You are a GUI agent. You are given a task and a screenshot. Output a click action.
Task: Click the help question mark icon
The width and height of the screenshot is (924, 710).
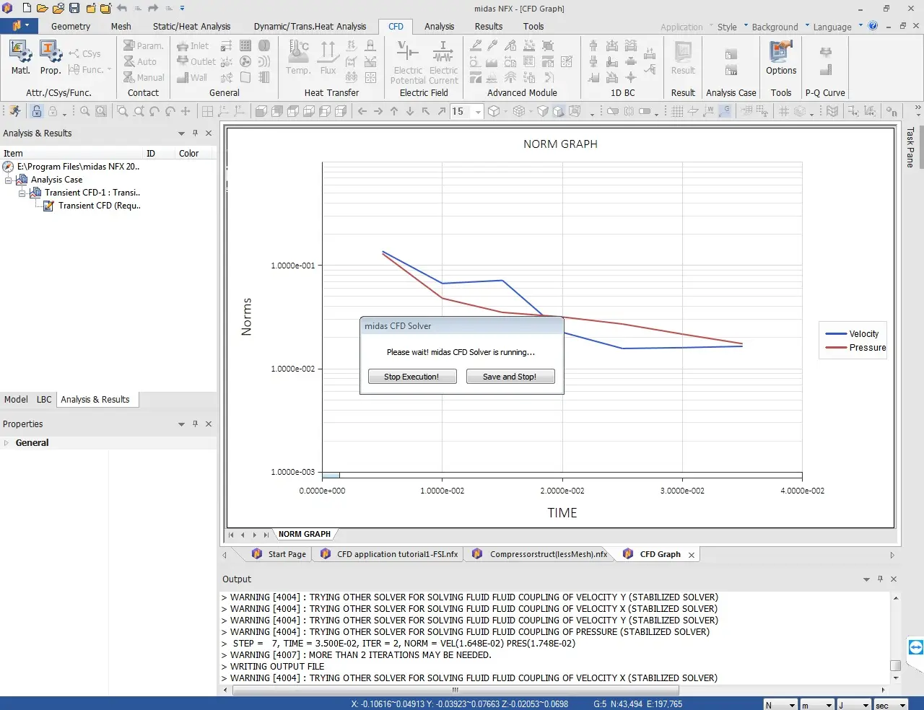[873, 26]
